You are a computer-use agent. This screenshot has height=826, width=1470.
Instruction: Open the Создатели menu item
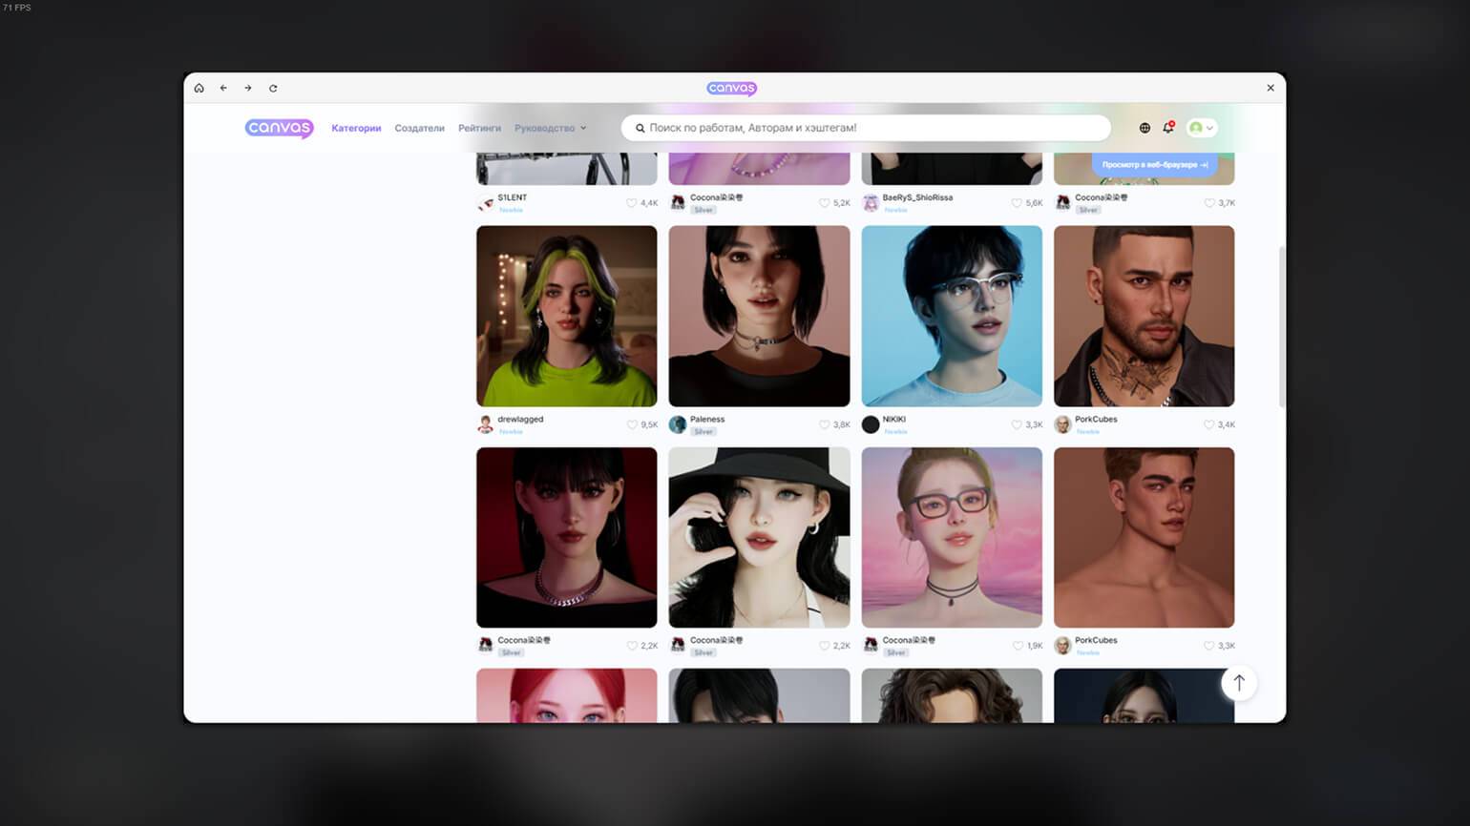[x=419, y=128]
